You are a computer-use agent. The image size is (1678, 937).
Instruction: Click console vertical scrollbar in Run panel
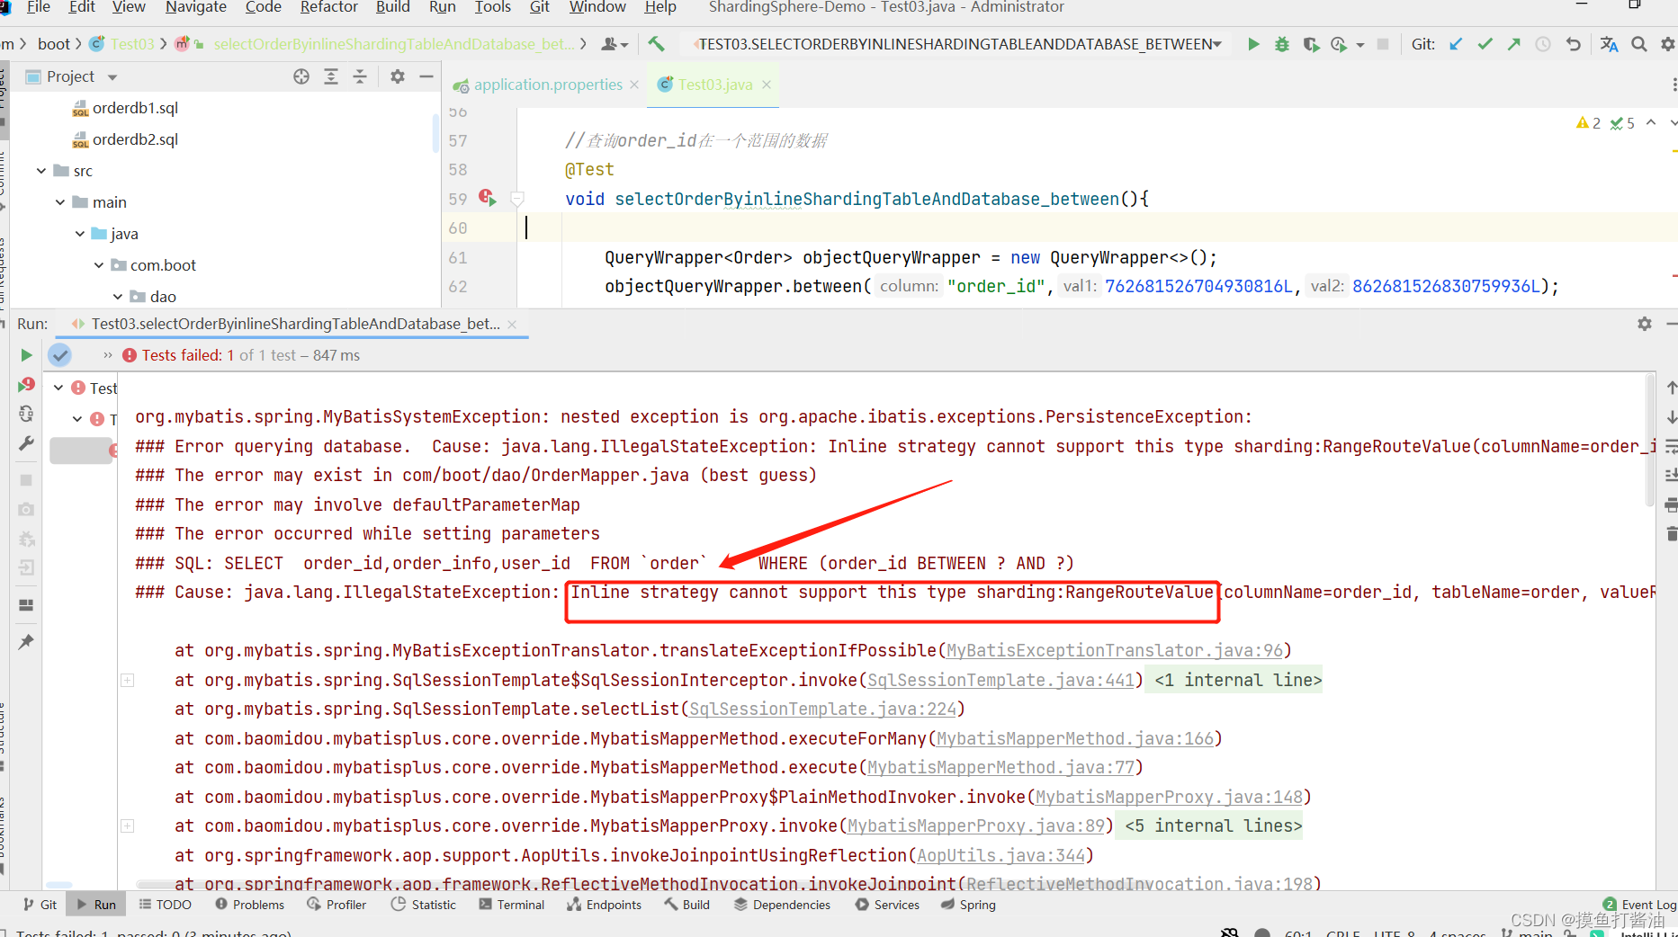coord(1649,441)
